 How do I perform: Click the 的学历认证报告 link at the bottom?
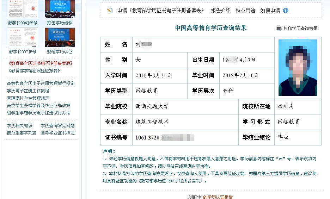point(218,197)
